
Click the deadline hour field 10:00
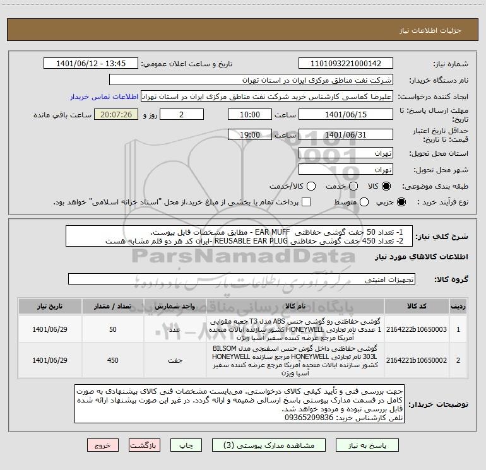250,114
